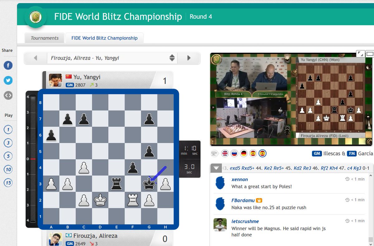Jump to move Rf2 in notation
The width and height of the screenshot is (374, 246).
click(324, 168)
